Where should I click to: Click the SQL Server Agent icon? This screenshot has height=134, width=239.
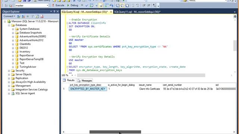[x=13, y=93]
